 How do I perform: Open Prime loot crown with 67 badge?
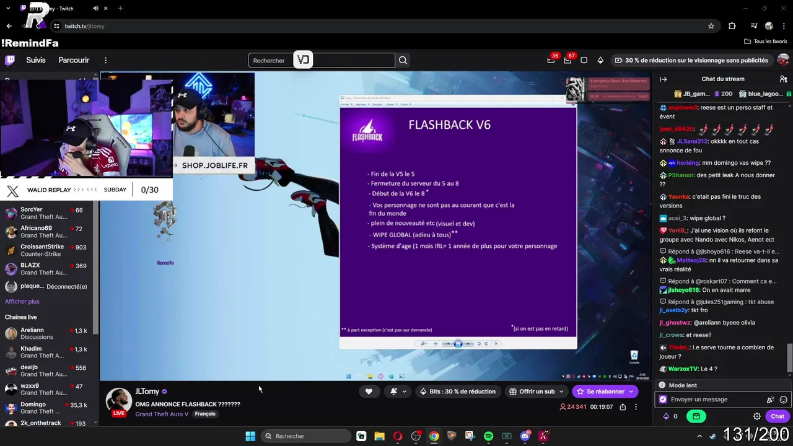(567, 60)
